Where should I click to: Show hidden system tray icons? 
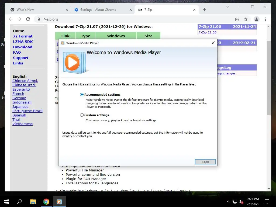tap(228, 202)
